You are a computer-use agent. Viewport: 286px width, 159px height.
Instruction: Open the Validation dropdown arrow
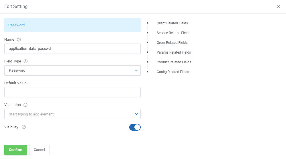tap(136, 114)
